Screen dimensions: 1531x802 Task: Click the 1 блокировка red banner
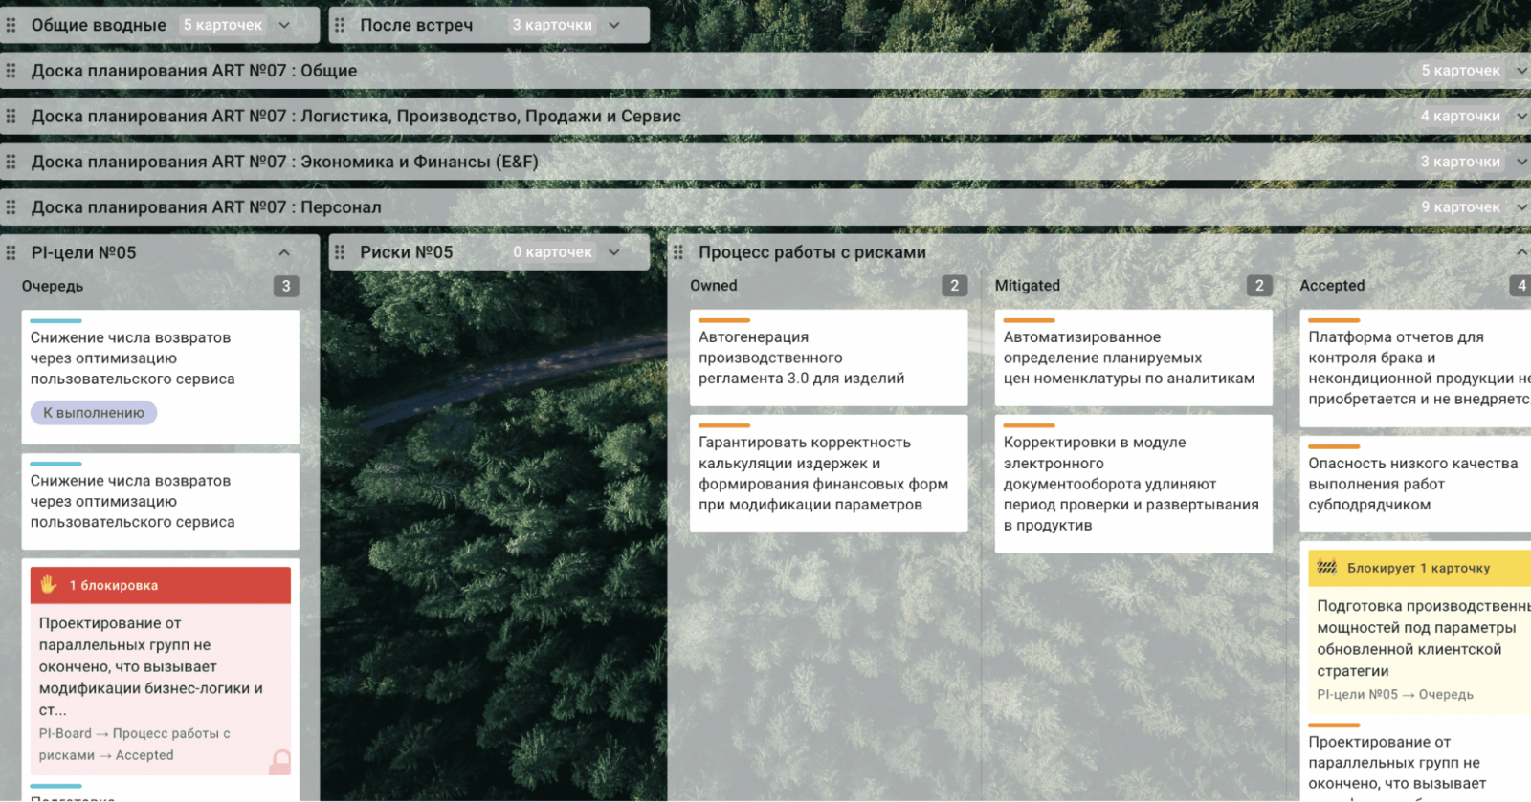click(x=161, y=585)
